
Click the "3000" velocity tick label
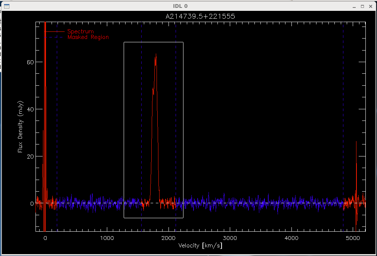point(230,238)
